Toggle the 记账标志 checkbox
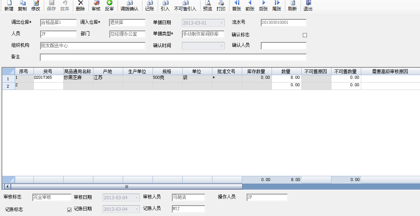This screenshot has height=216, width=420. coord(69,210)
